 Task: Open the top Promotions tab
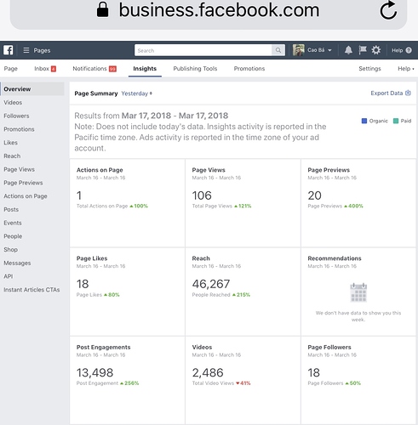click(x=249, y=69)
